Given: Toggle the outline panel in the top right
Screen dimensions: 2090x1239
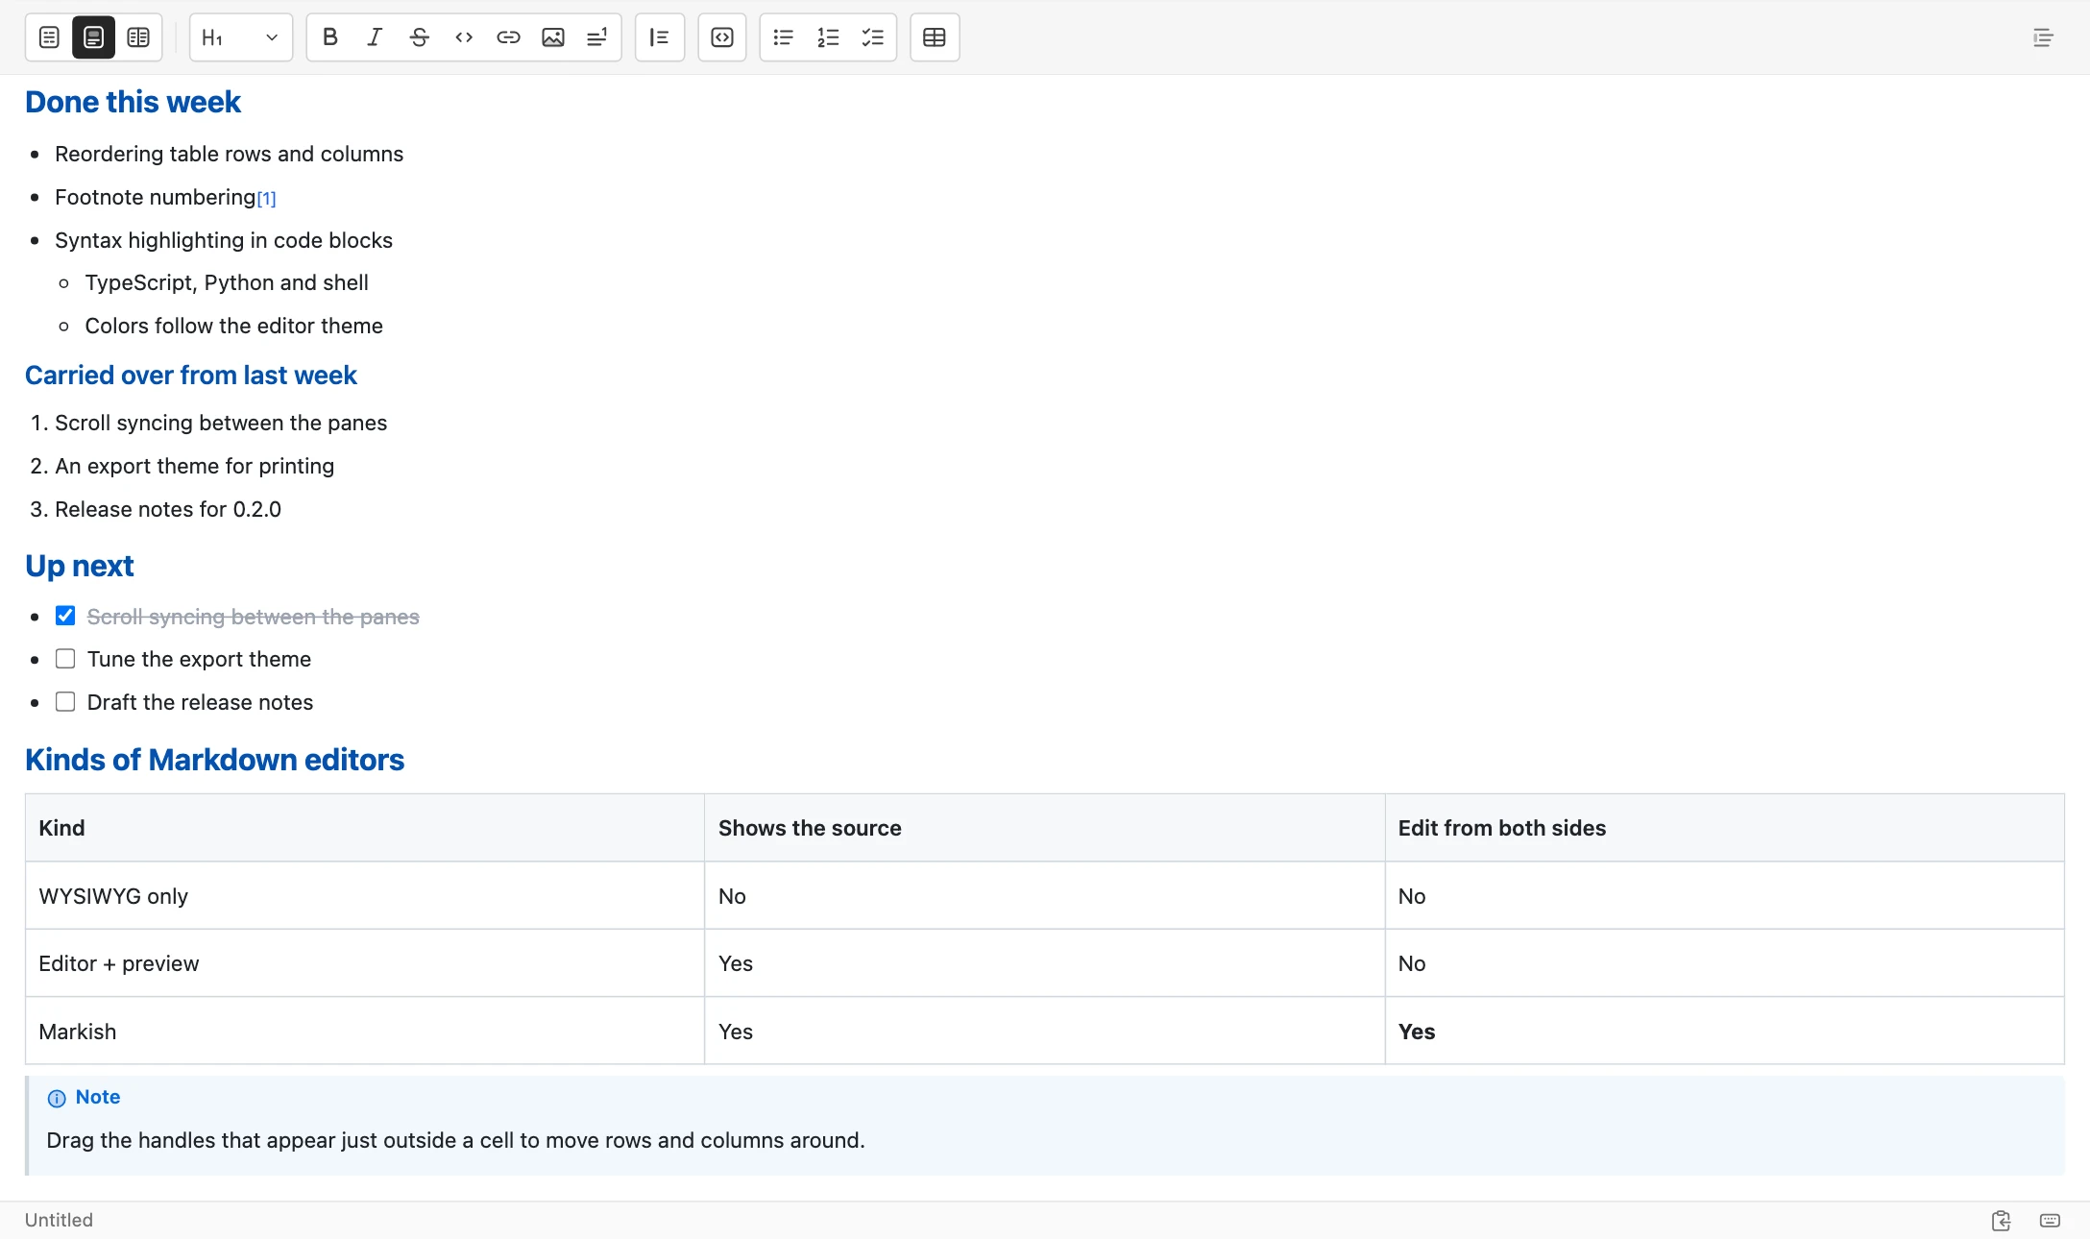Looking at the screenshot, I should coord(2043,37).
